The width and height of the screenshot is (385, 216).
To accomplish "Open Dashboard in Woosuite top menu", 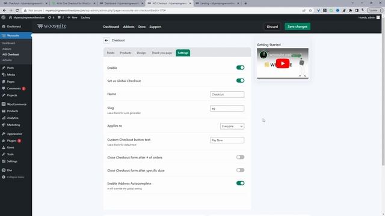I will [111, 26].
